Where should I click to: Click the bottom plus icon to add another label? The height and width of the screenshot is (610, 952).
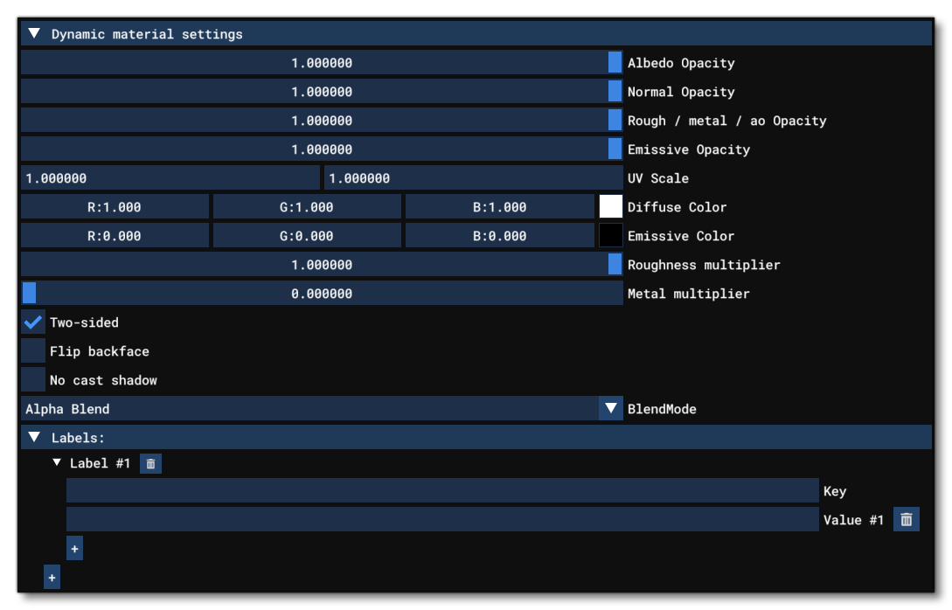click(x=52, y=577)
